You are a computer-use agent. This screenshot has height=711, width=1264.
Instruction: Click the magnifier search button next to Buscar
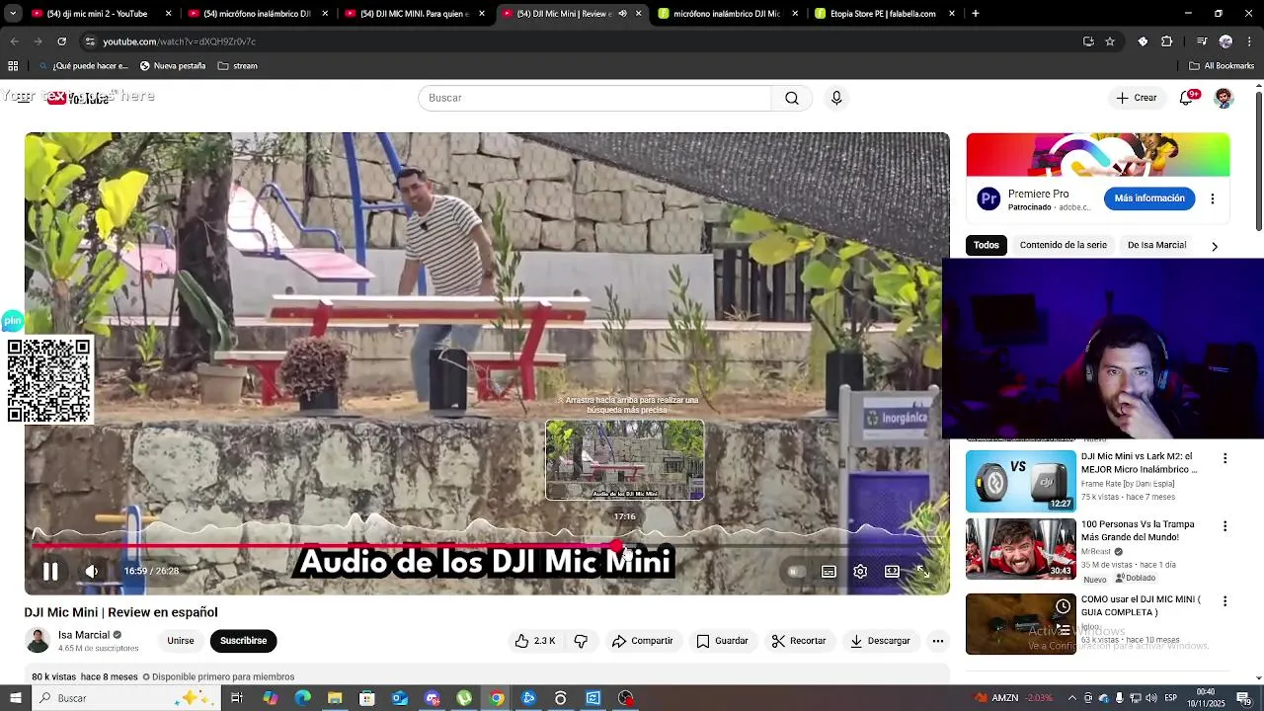(792, 98)
